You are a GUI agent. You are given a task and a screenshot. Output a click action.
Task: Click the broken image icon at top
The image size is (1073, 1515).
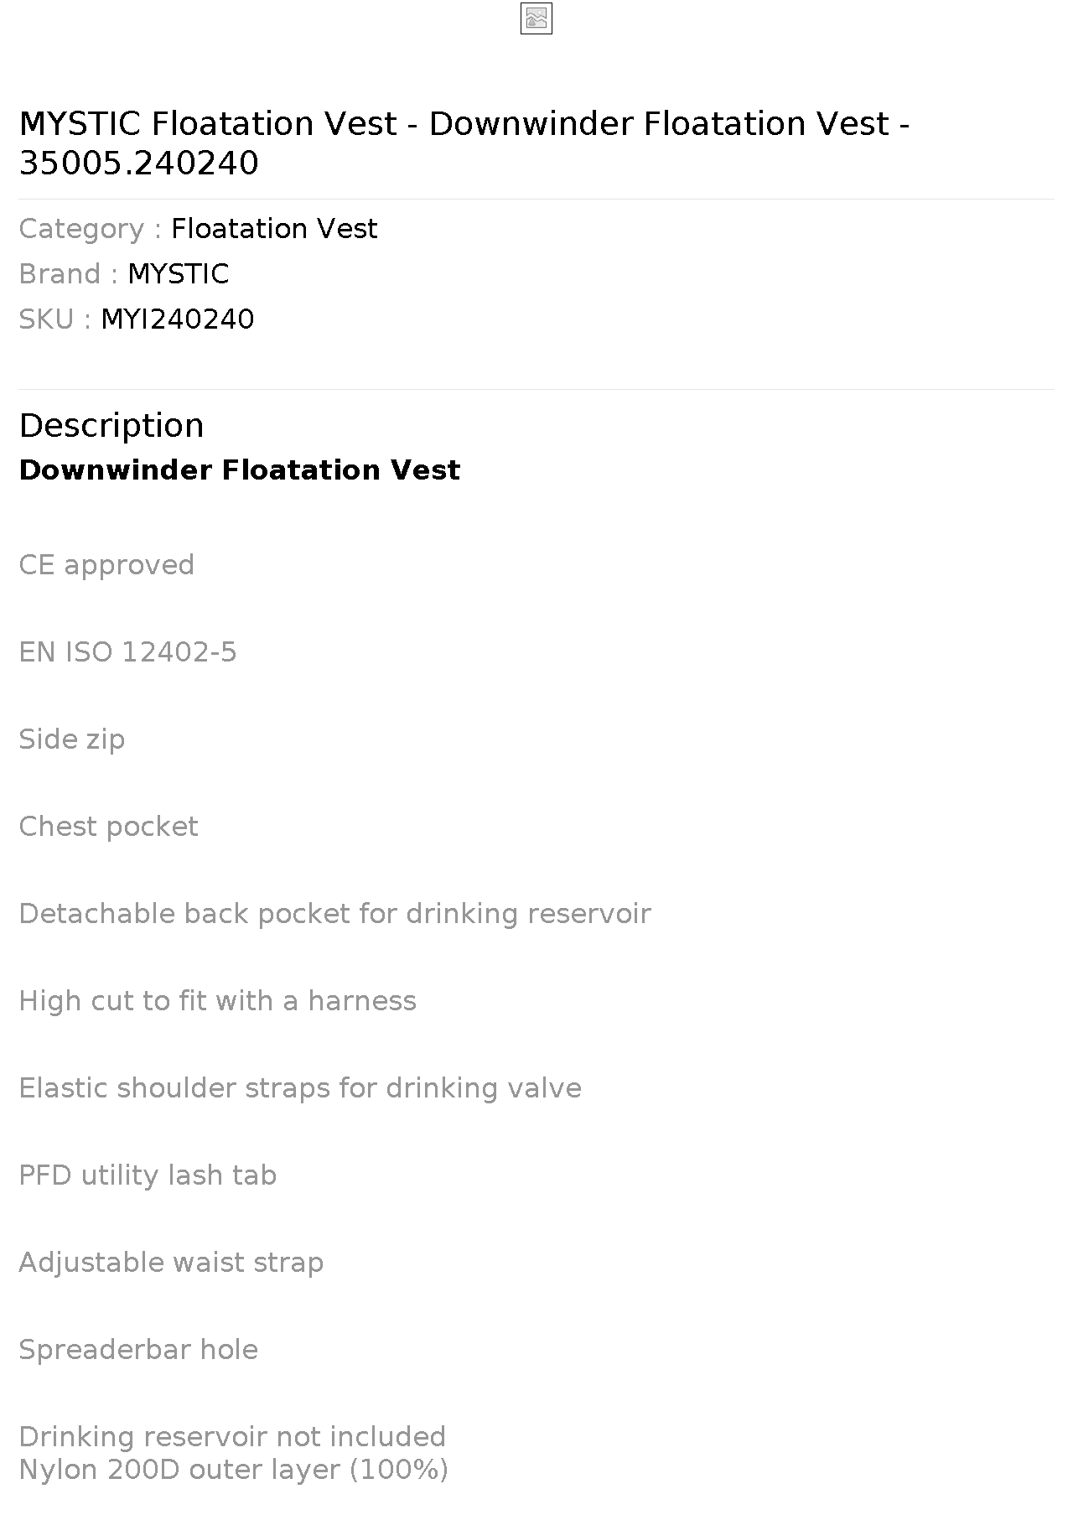point(536,18)
